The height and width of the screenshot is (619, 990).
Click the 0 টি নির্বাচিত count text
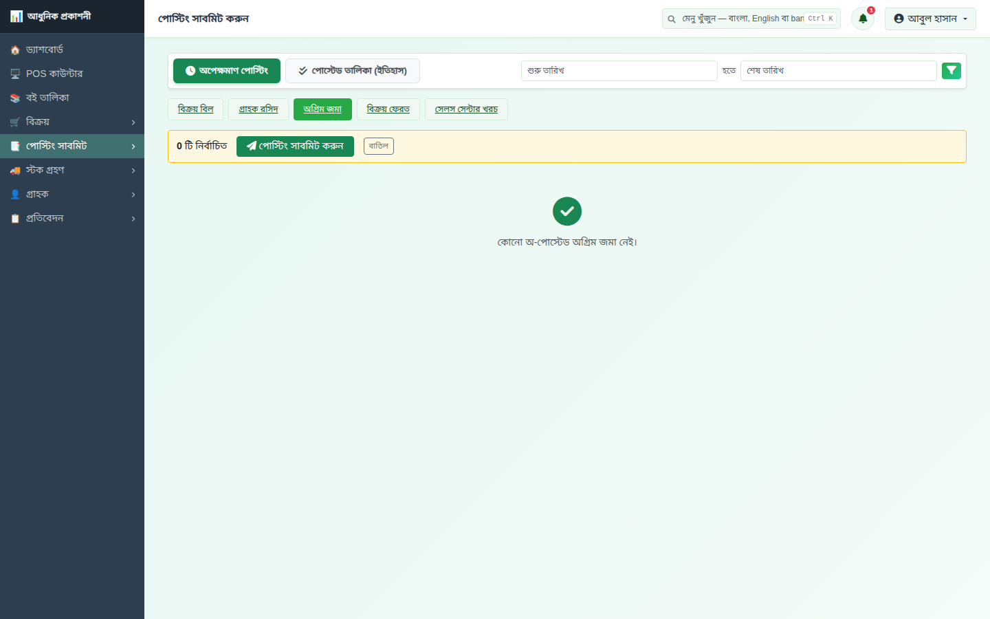tap(202, 146)
